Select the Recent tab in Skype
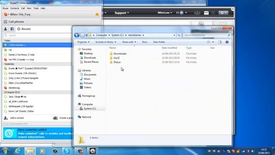This screenshot has width=275, height=155. tap(24, 29)
